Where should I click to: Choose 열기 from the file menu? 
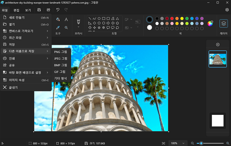pos(26,24)
